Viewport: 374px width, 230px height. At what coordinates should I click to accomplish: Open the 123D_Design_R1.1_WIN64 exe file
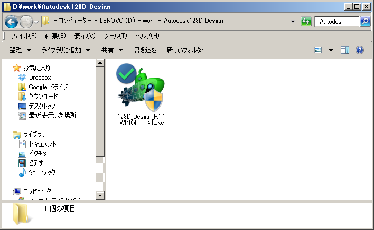point(139,95)
